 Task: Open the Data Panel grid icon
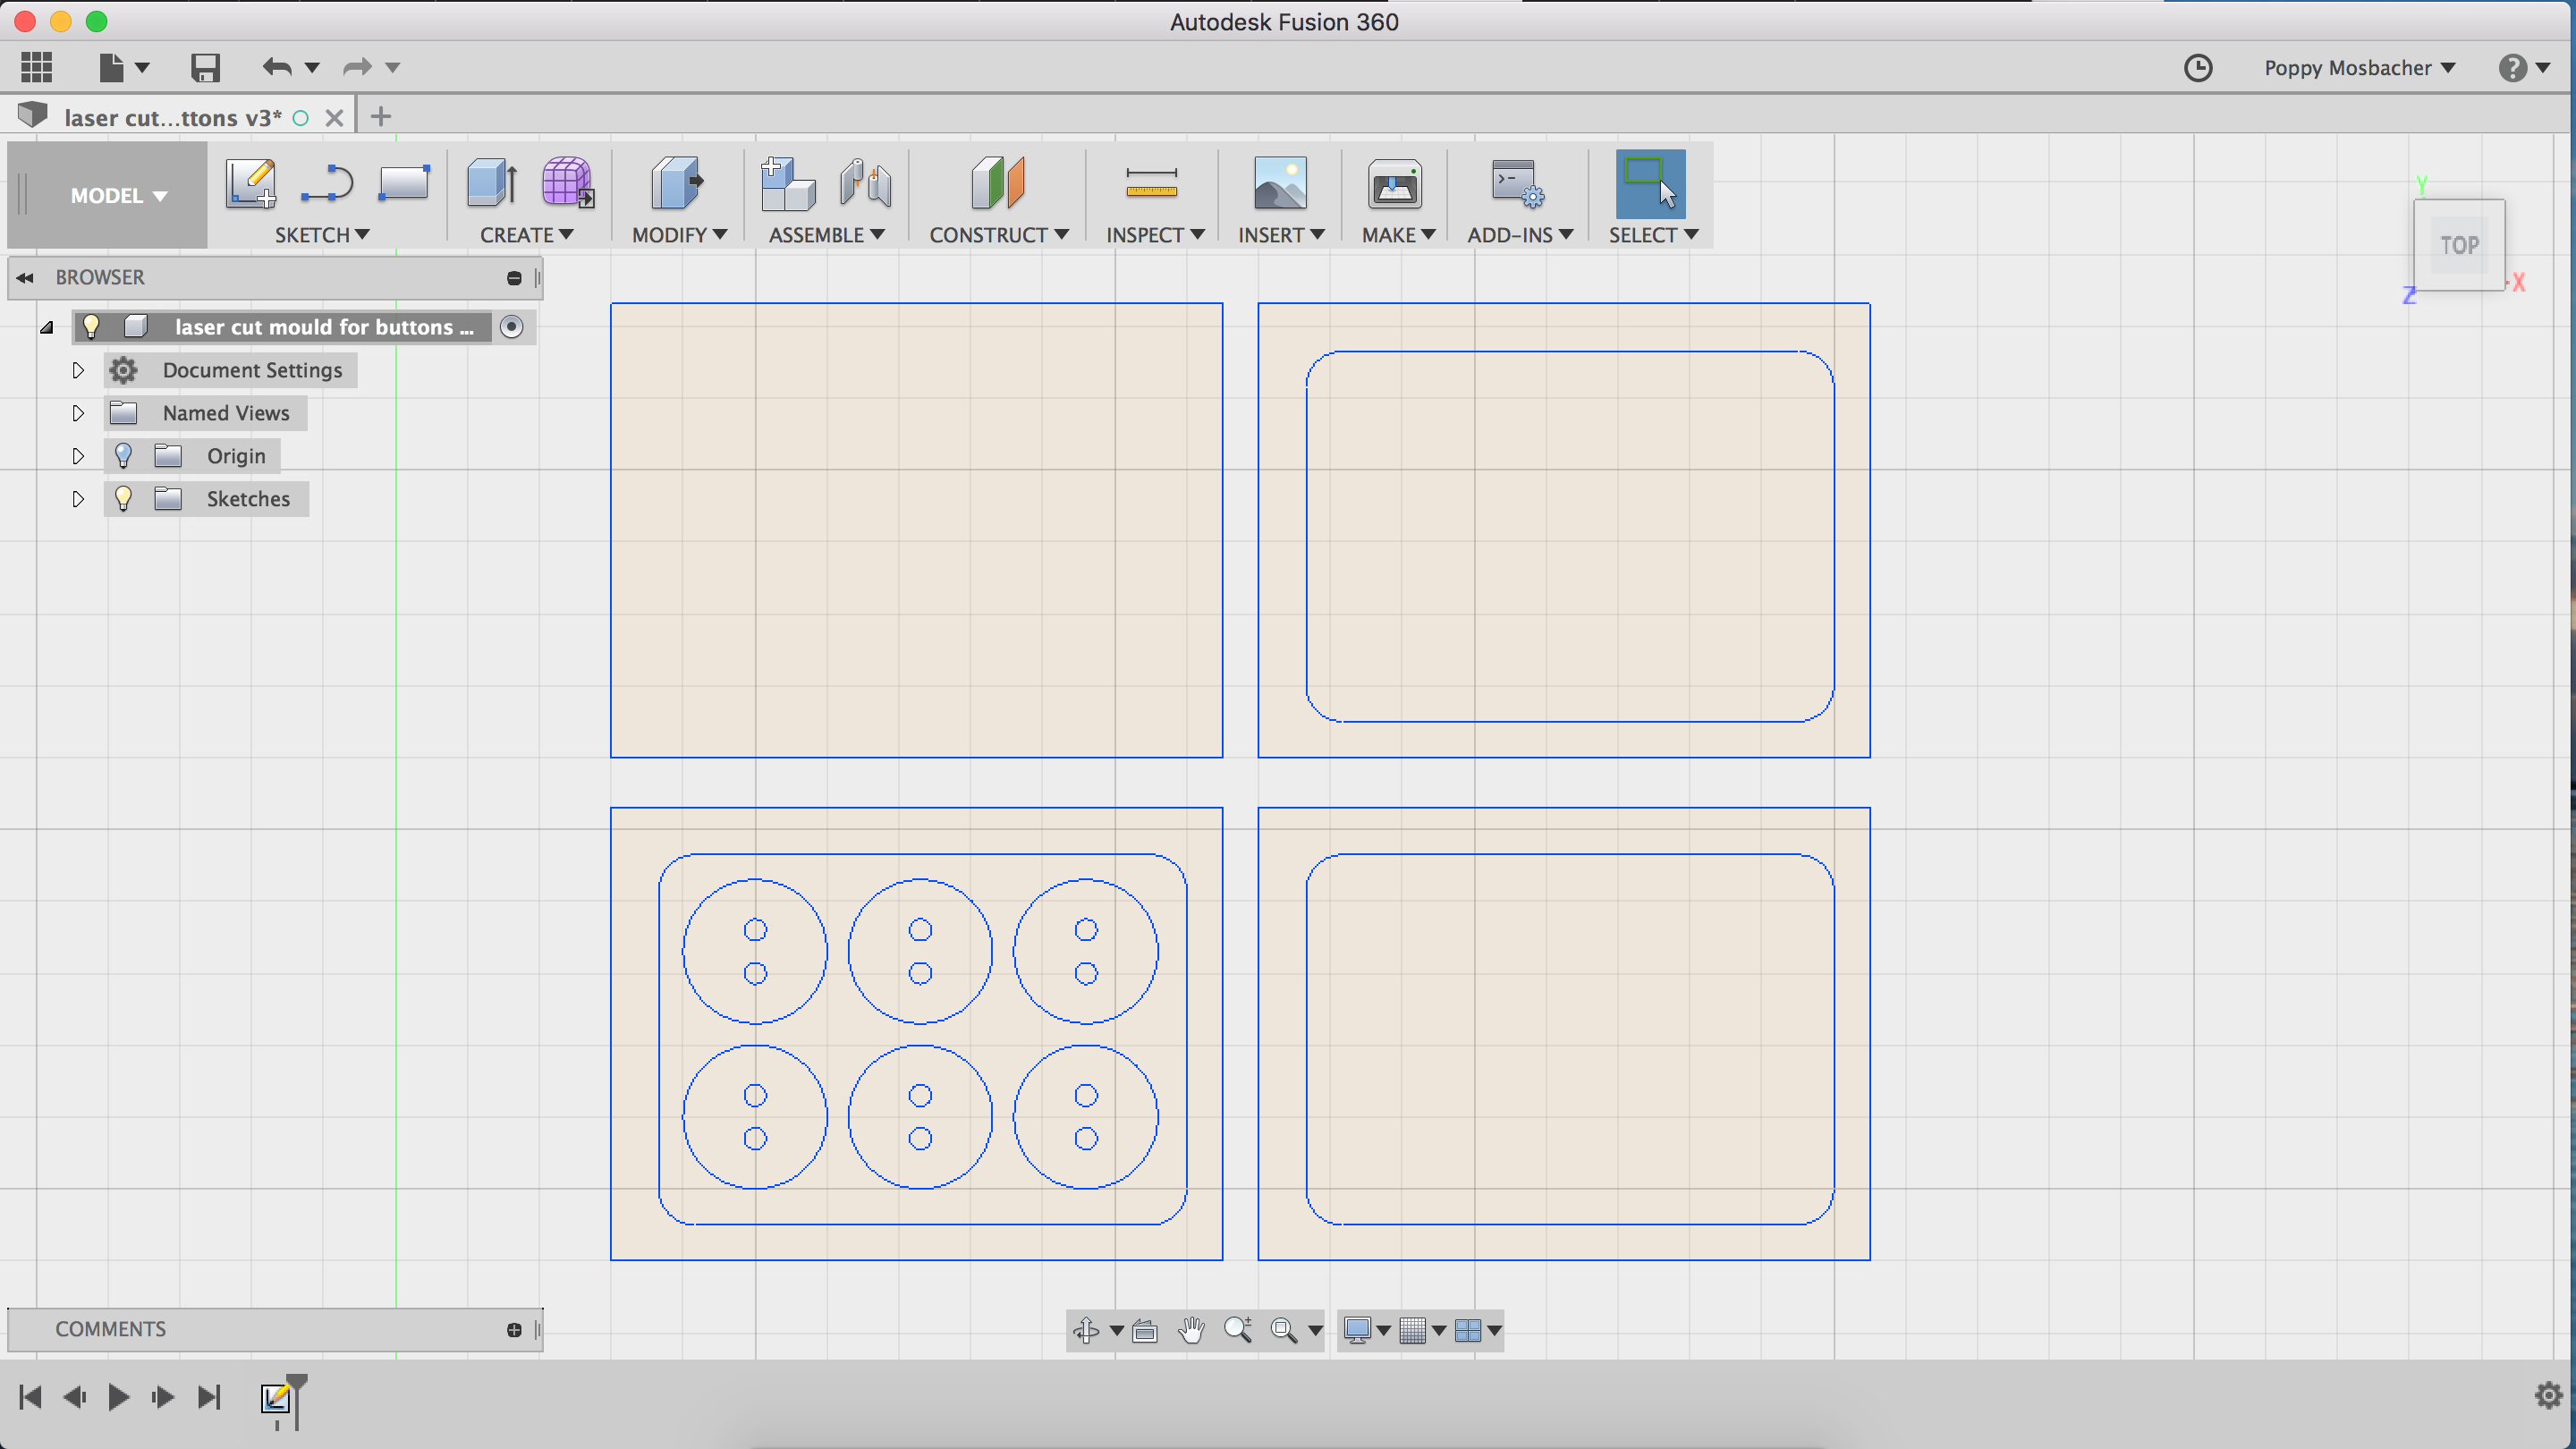pos(36,66)
